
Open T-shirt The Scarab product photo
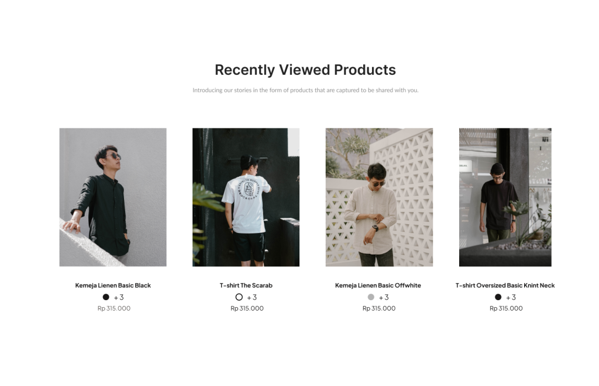(x=246, y=197)
